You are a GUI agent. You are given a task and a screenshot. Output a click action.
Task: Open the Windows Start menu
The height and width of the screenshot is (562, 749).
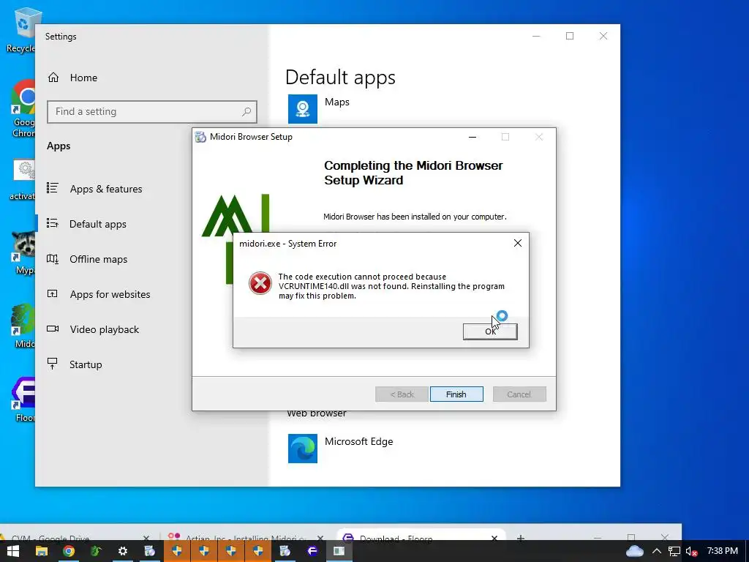(13, 551)
